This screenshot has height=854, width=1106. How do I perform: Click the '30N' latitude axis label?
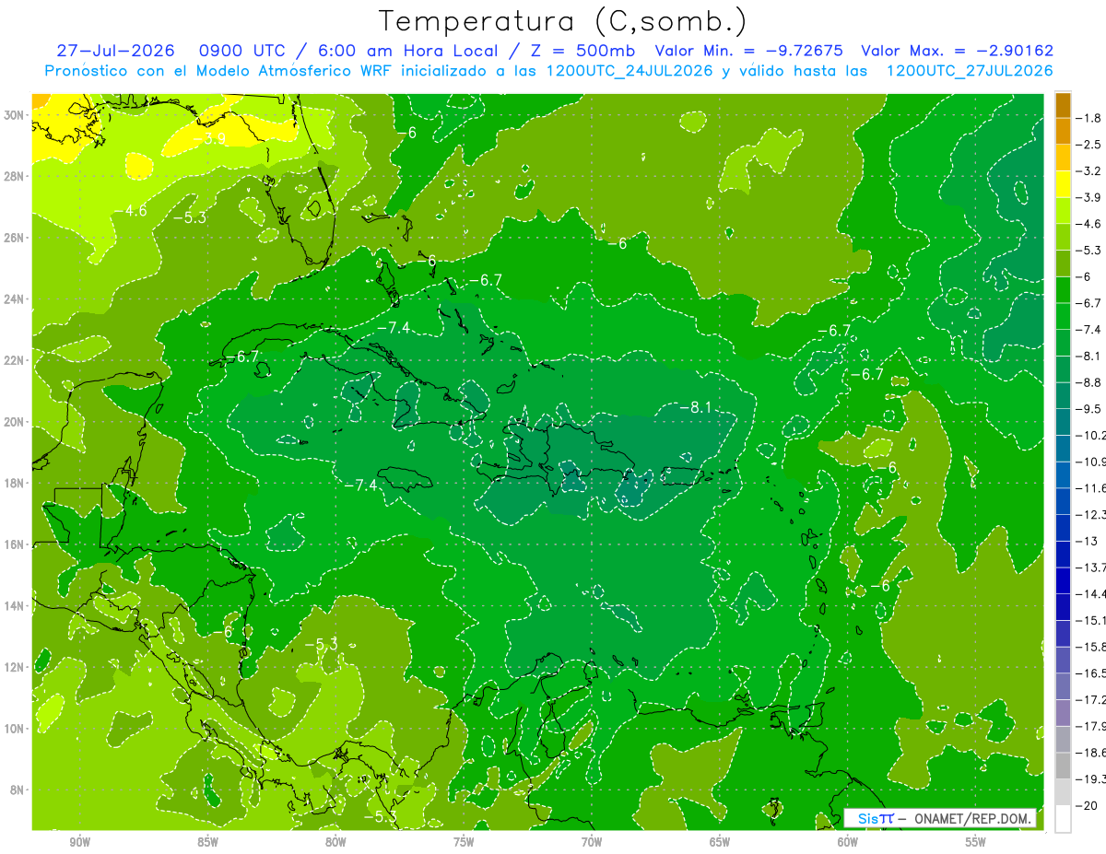[x=16, y=114]
